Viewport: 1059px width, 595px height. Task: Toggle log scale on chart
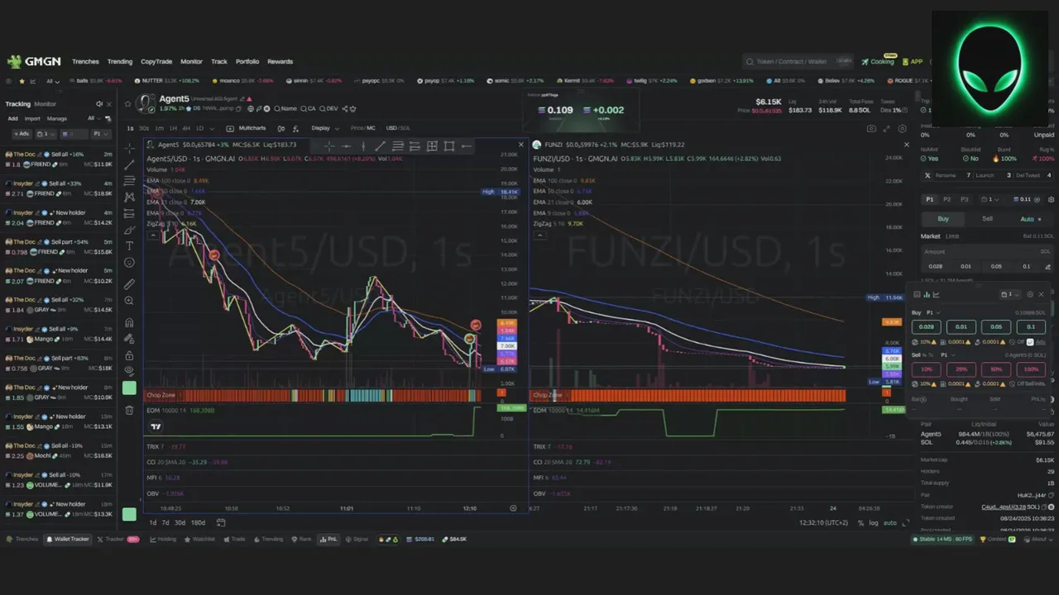pos(874,523)
